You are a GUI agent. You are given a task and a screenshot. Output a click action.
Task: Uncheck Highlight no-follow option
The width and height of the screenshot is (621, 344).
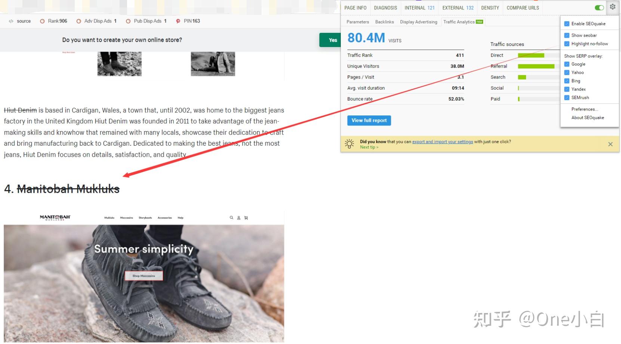[567, 44]
